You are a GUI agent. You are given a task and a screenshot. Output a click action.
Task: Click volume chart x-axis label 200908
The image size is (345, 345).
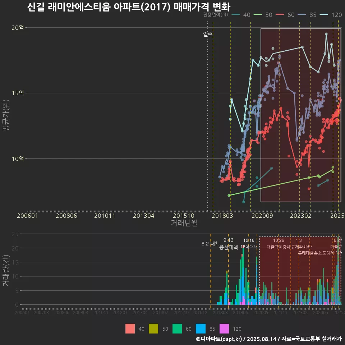pos(80,312)
